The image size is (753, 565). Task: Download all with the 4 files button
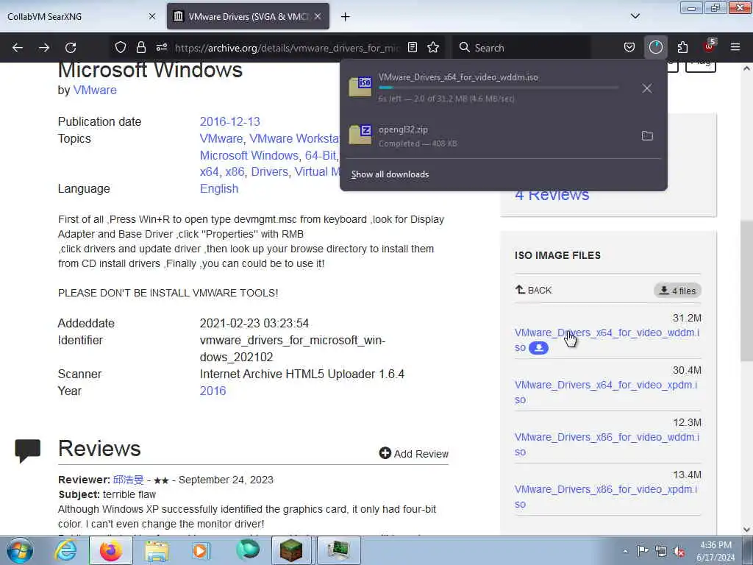click(x=677, y=291)
